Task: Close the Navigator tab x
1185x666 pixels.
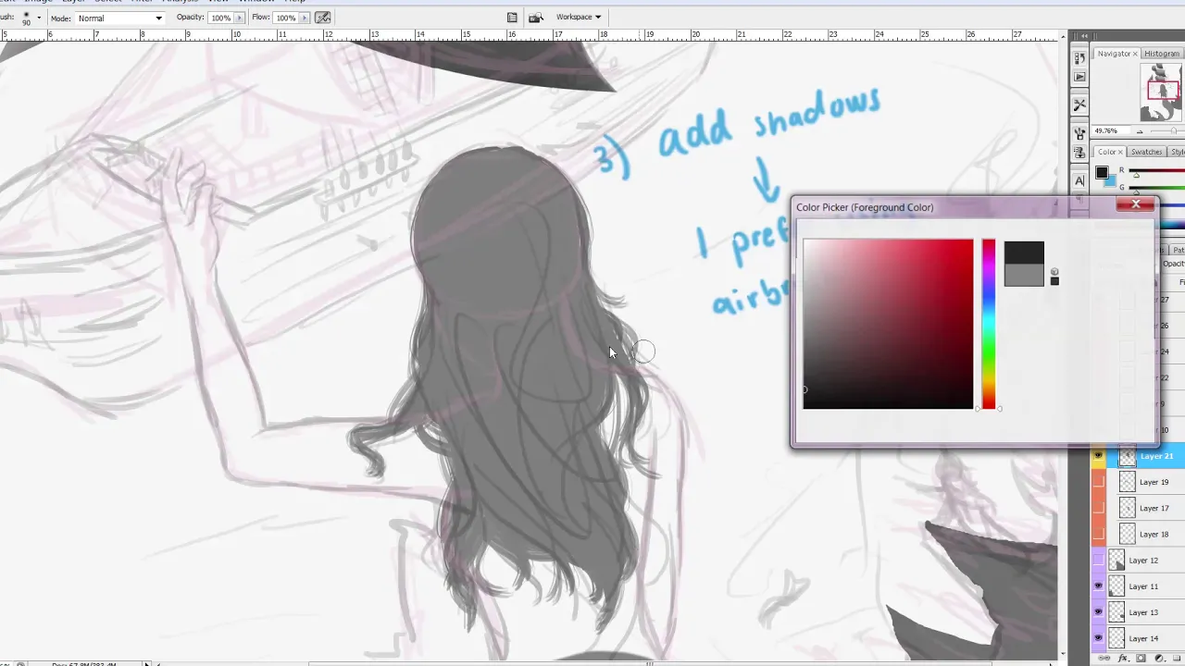Action: tap(1135, 54)
